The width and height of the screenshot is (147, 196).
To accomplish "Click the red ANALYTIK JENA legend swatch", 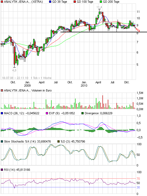I will coord(2,2).
